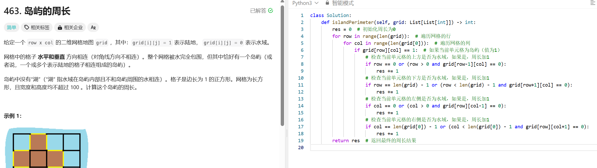Click the lock icon in 相关企业

60,28
